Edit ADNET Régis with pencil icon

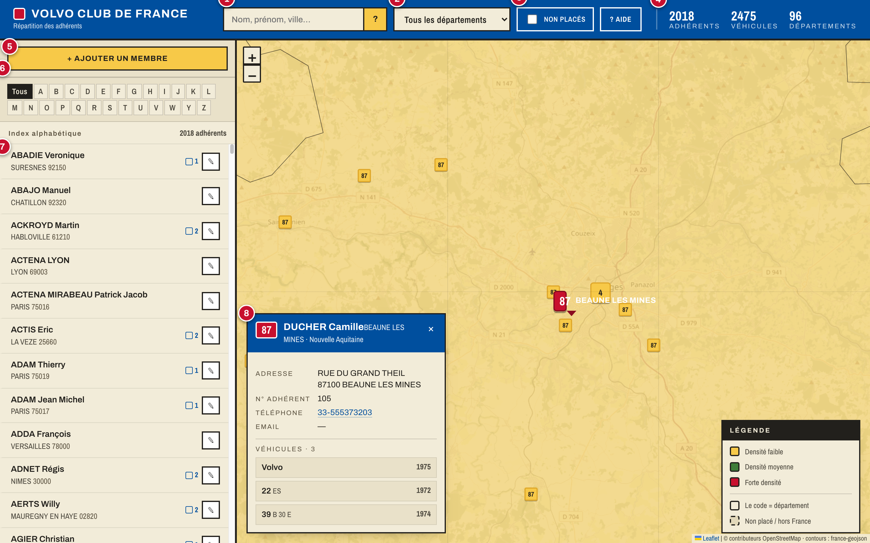211,475
